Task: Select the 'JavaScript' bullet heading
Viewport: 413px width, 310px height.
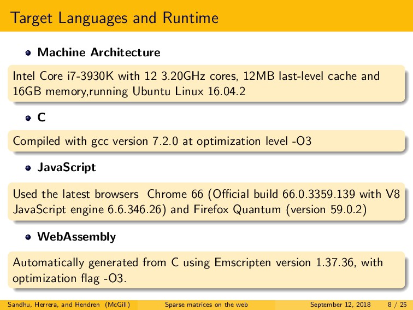Action: [67, 168]
